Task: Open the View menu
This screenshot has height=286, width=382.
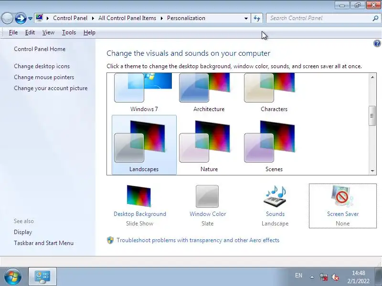Action: pyautogui.click(x=48, y=32)
